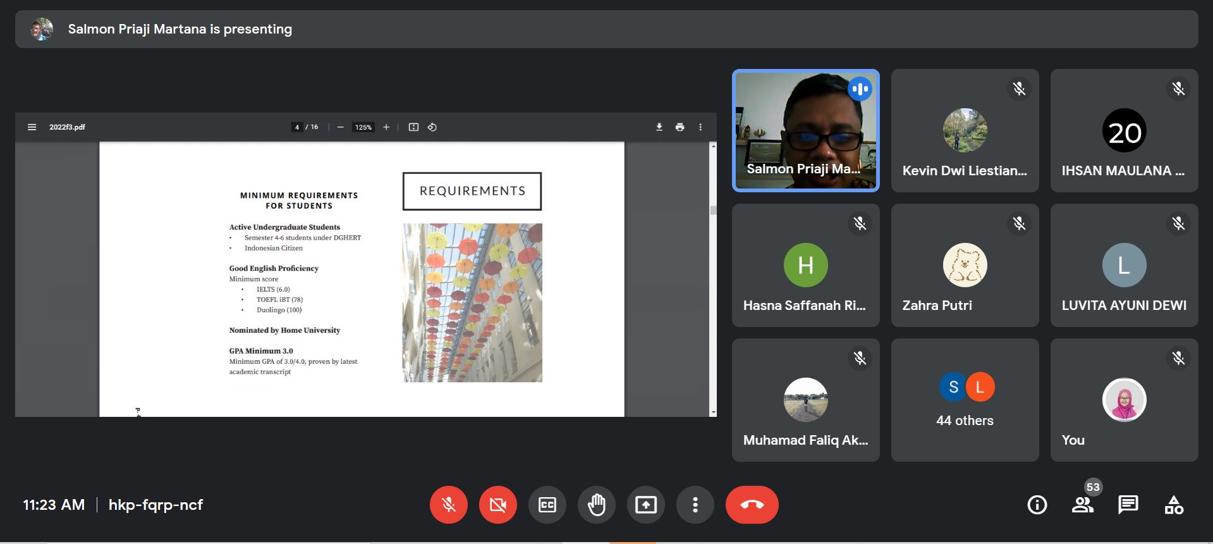Click the fit to page icon
Screen dimensions: 1213x544
(413, 127)
